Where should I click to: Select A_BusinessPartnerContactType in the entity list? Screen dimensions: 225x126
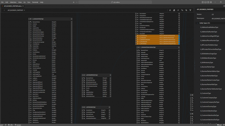coord(210,80)
